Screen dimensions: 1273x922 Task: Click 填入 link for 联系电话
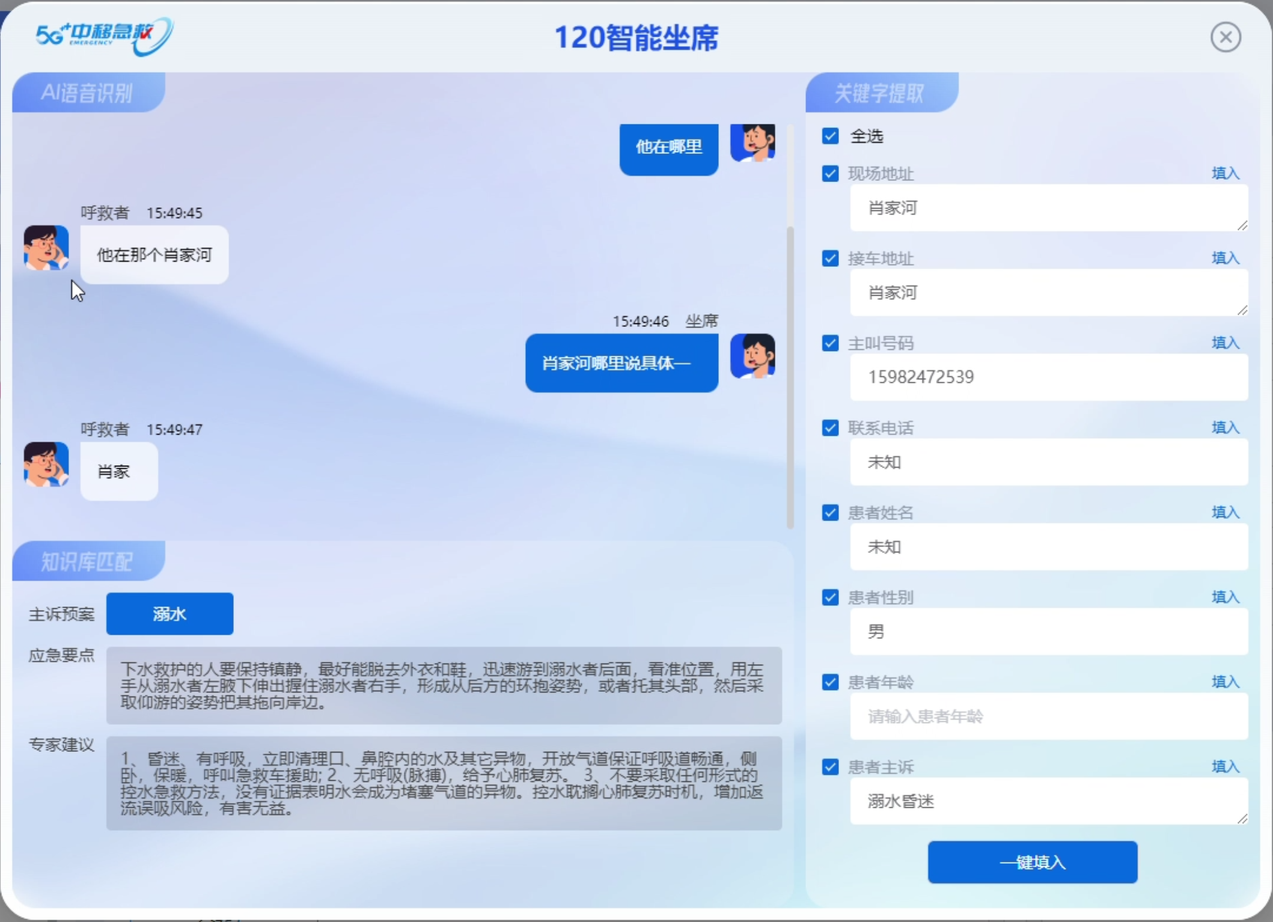pos(1226,427)
